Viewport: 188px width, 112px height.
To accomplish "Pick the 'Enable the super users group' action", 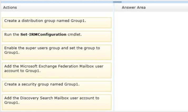I will coord(57,52).
